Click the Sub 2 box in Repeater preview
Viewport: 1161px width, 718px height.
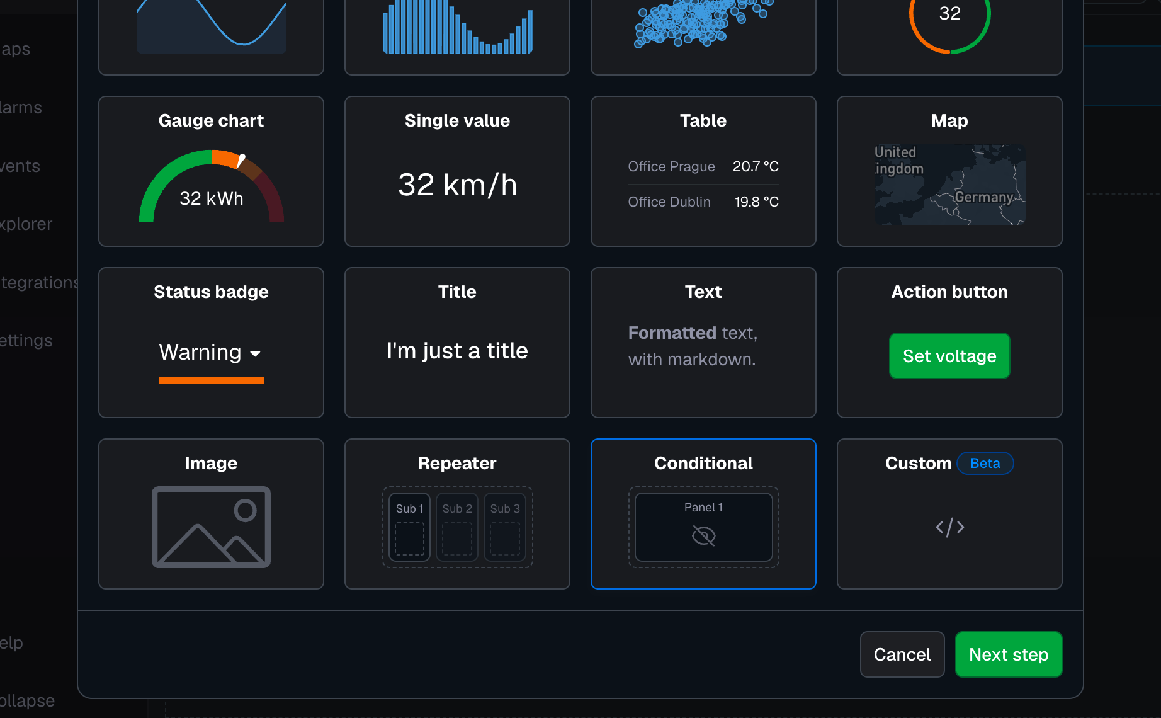tap(457, 527)
